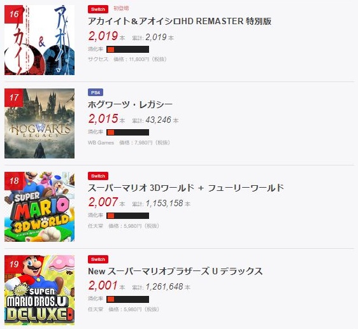
Task: Click the rank 18 red badge
Action: coord(14,181)
